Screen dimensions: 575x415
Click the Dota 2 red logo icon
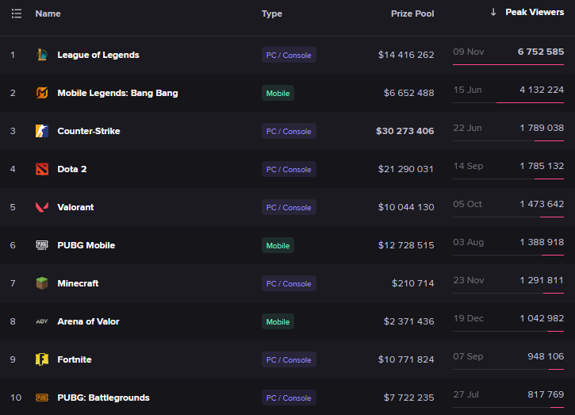pyautogui.click(x=42, y=169)
